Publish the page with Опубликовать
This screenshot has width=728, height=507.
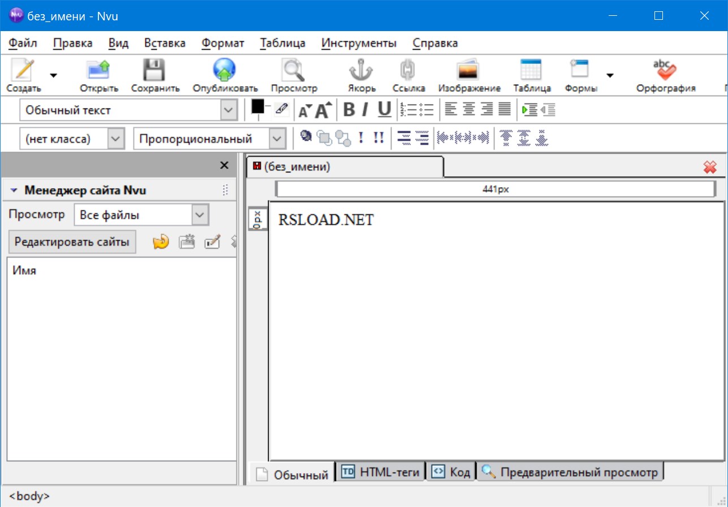(x=225, y=75)
